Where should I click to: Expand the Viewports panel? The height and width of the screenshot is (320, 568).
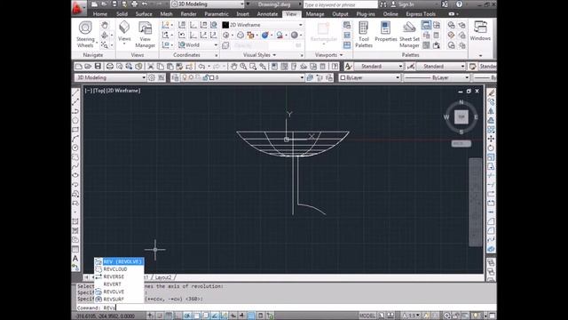(x=329, y=55)
